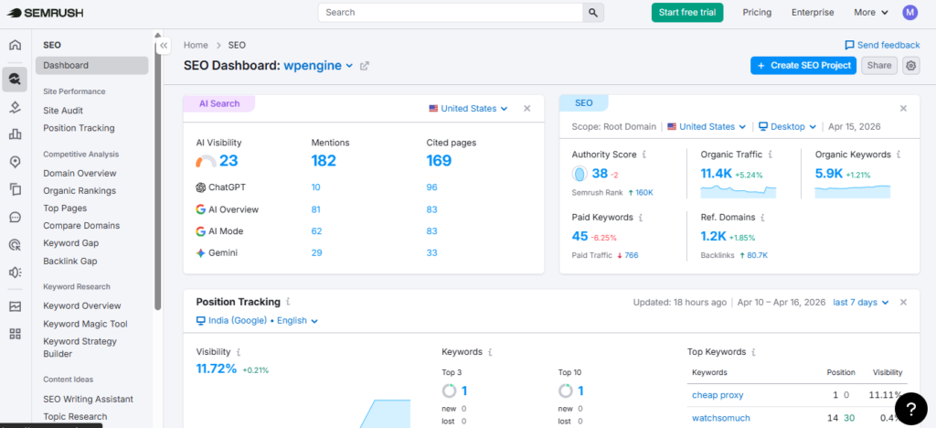Click the Share button
The height and width of the screenshot is (428, 936).
pyautogui.click(x=878, y=66)
